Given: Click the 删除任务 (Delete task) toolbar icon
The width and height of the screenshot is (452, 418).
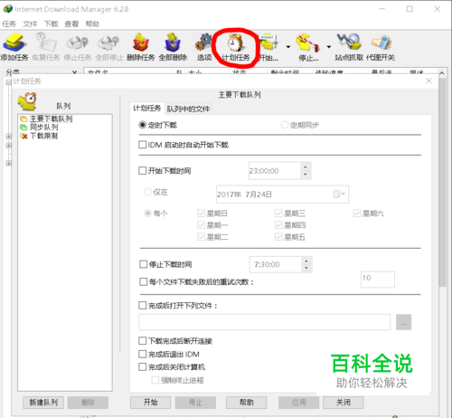Looking at the screenshot, I should click(x=140, y=47).
